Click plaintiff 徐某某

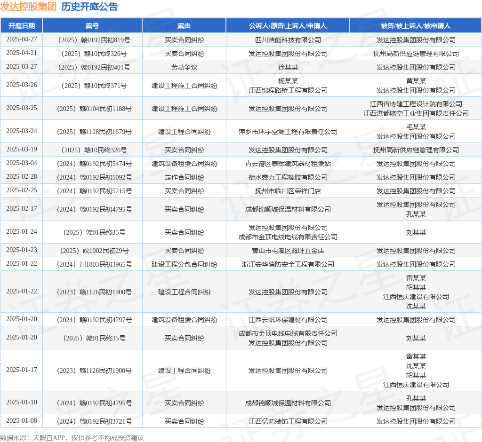pos(288,67)
